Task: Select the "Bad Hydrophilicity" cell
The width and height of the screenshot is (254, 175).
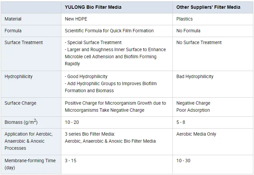Action: [195, 76]
